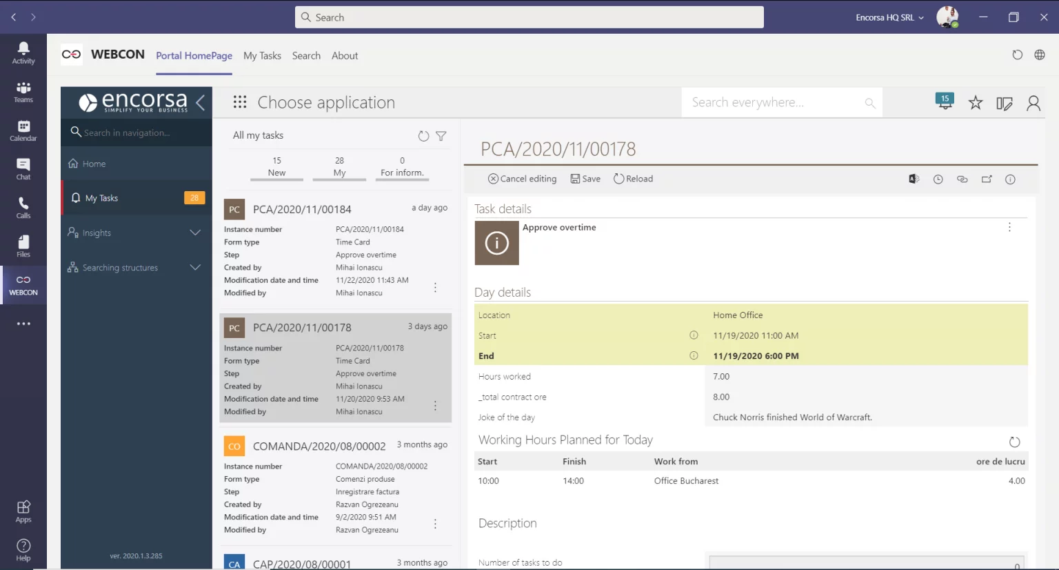The height and width of the screenshot is (570, 1059).
Task: Open the Search tab
Action: pyautogui.click(x=306, y=56)
